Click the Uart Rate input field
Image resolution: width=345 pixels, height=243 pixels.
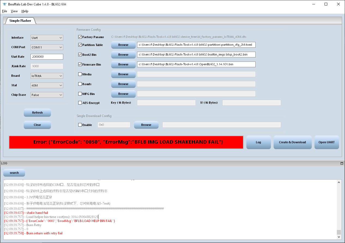(47, 57)
